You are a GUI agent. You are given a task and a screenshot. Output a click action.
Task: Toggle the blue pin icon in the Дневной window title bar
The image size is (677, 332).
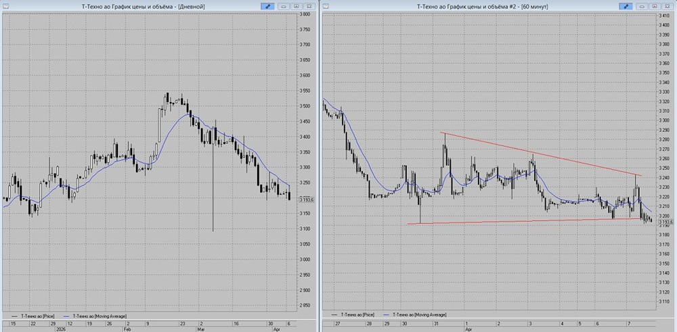pyautogui.click(x=267, y=7)
